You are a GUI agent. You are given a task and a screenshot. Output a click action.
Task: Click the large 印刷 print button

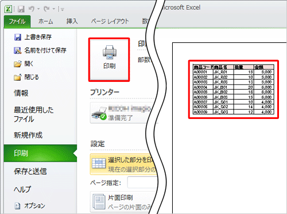(x=109, y=60)
